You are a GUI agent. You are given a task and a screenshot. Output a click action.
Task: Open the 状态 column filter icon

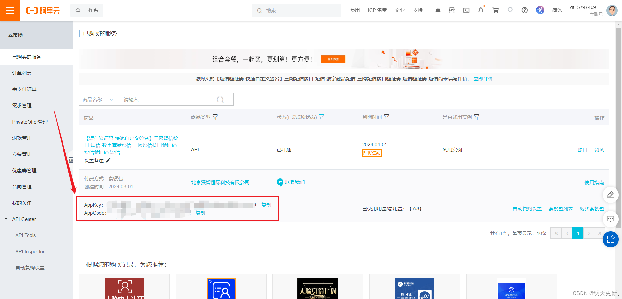tap(321, 117)
